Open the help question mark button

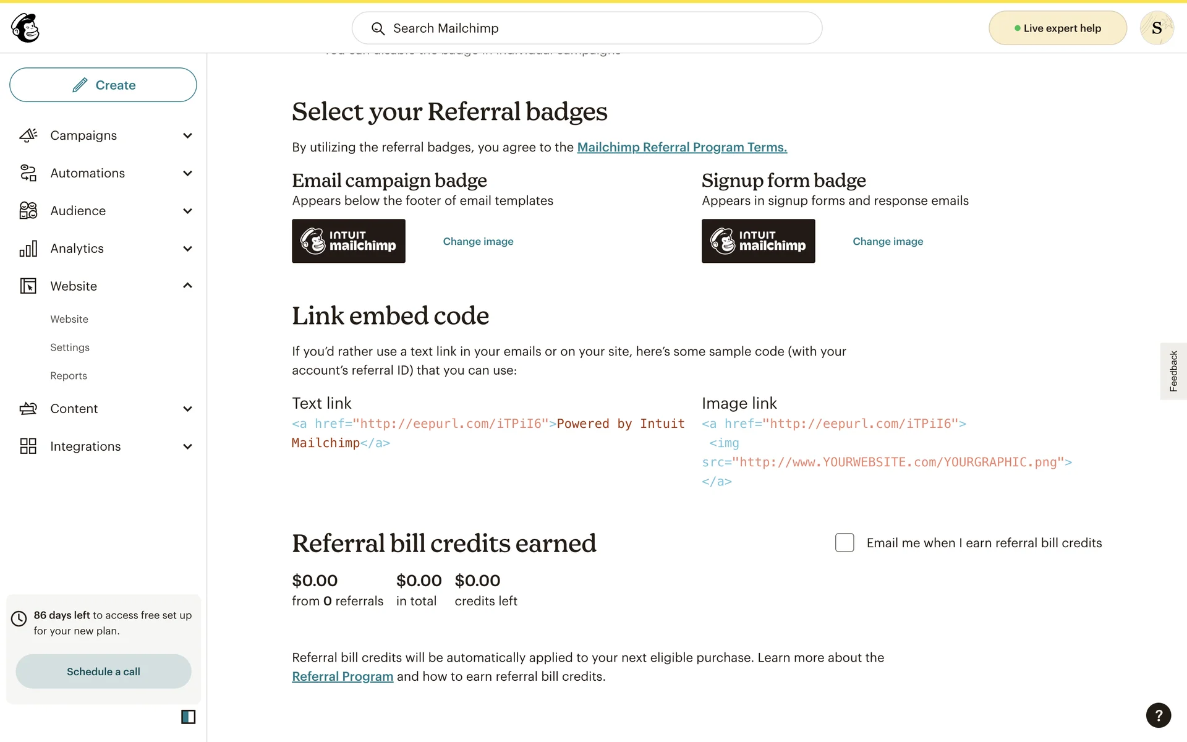click(1158, 715)
